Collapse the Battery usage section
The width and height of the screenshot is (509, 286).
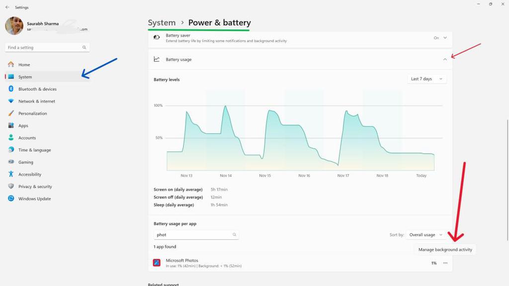pos(445,59)
